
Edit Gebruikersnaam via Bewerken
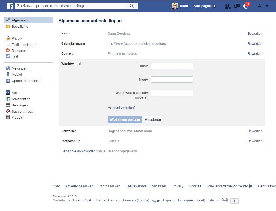point(255,43)
